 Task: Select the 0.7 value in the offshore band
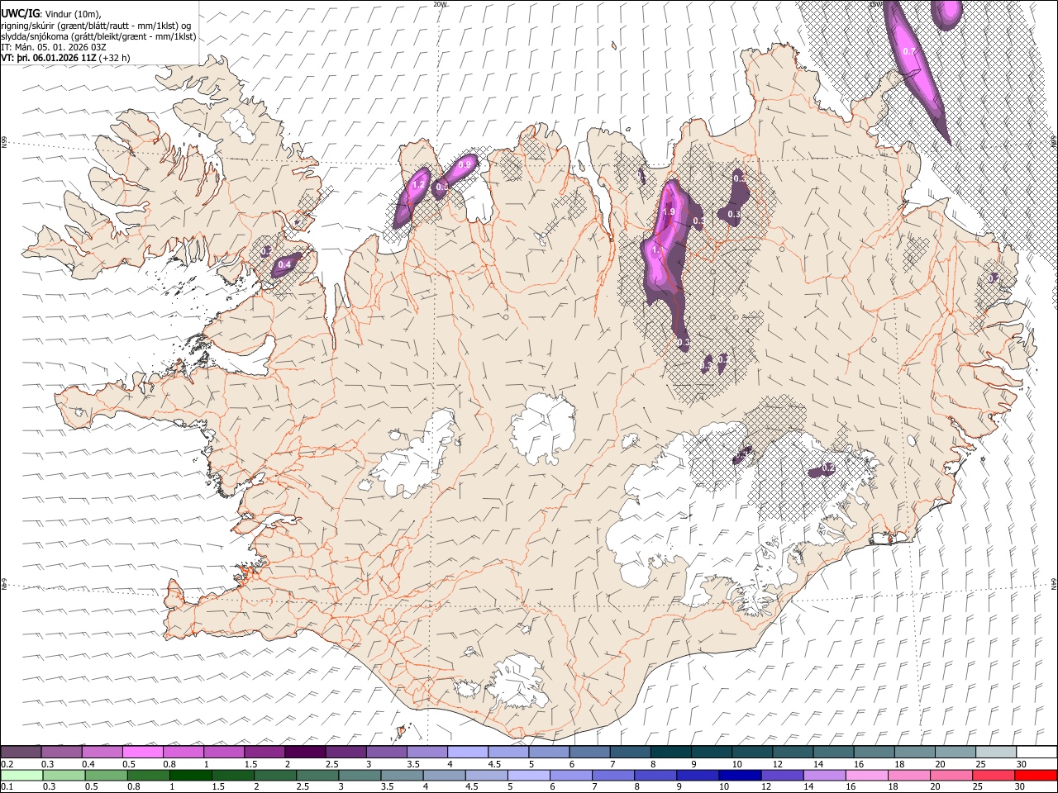[909, 51]
